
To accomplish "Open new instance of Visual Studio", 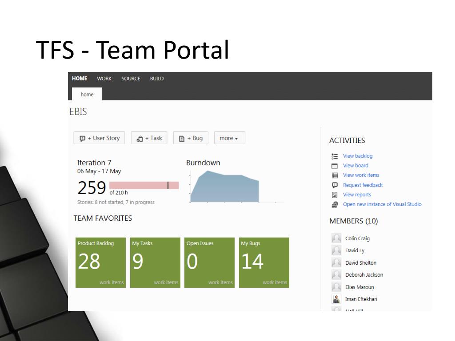I will [382, 204].
